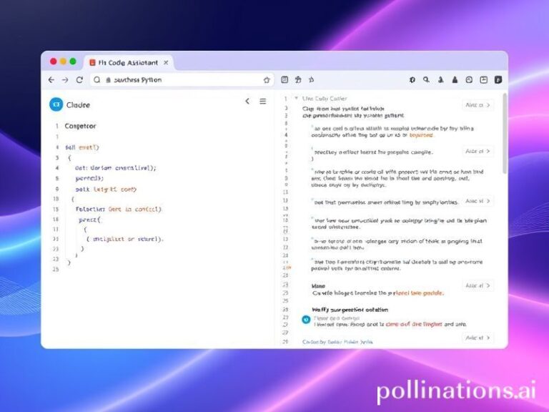Screen dimensions: 549x412
Task: Click the circular profile icon in the toolbar
Action: click(469, 80)
